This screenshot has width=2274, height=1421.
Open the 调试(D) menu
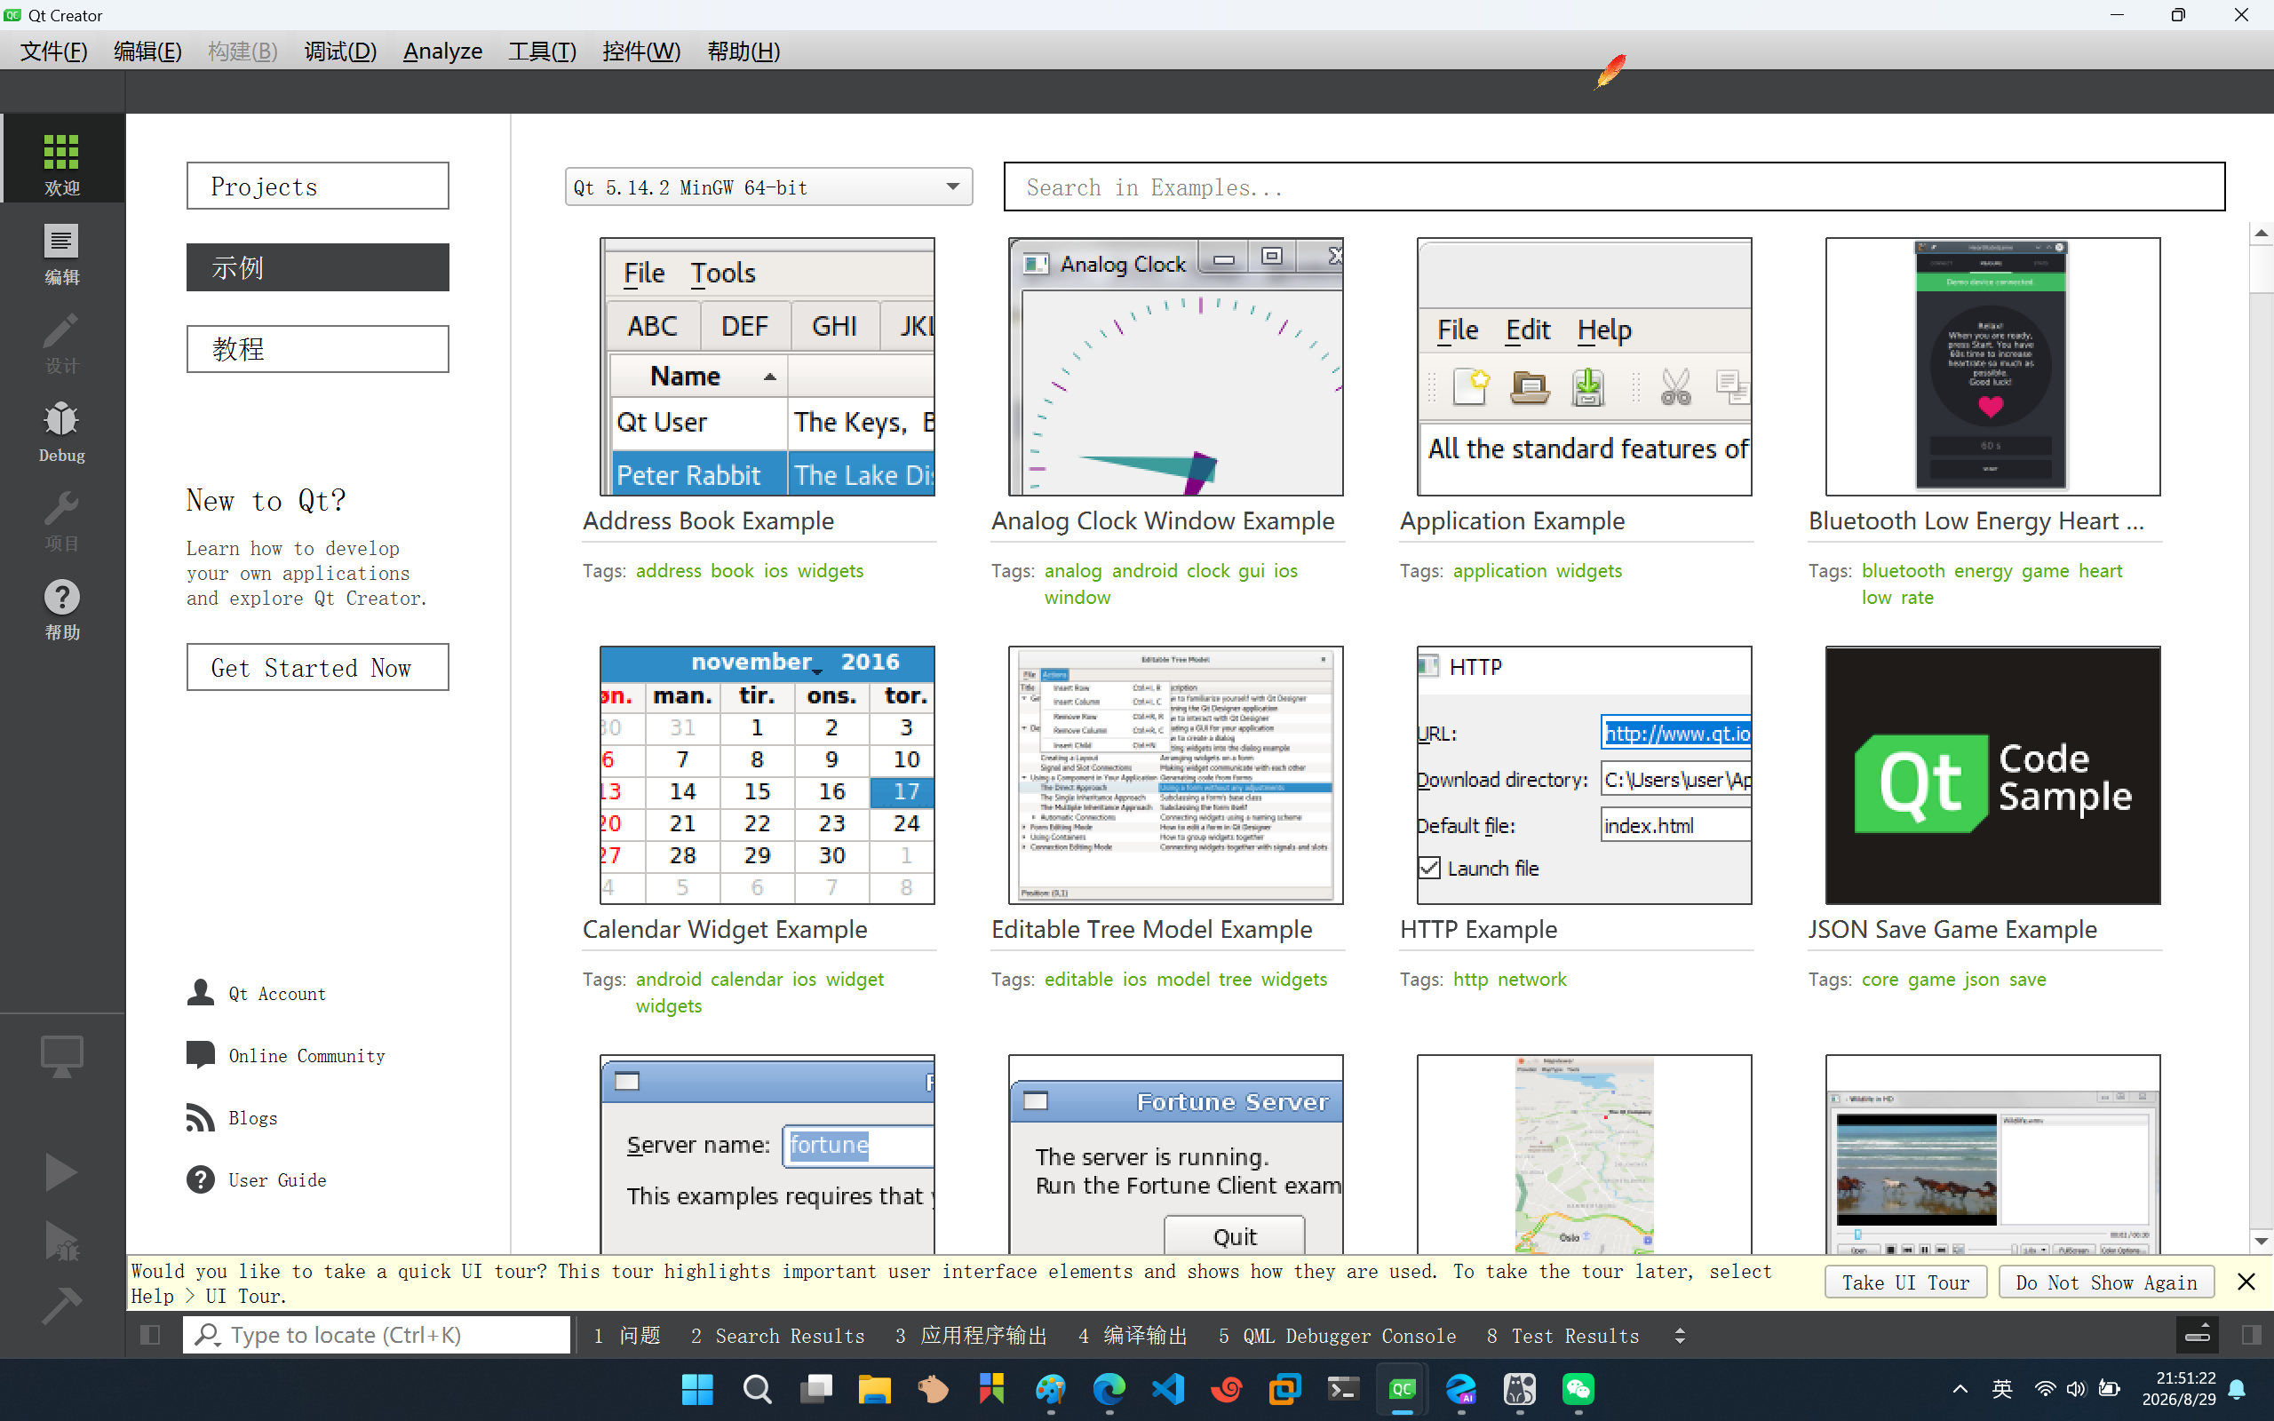click(x=340, y=51)
